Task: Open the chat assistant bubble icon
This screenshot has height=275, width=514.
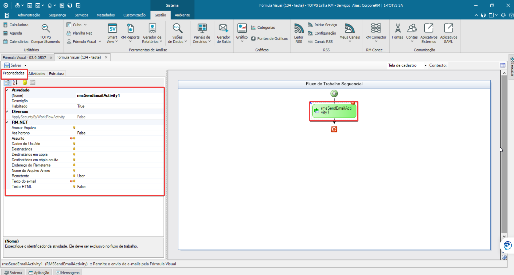Action: pos(507,246)
